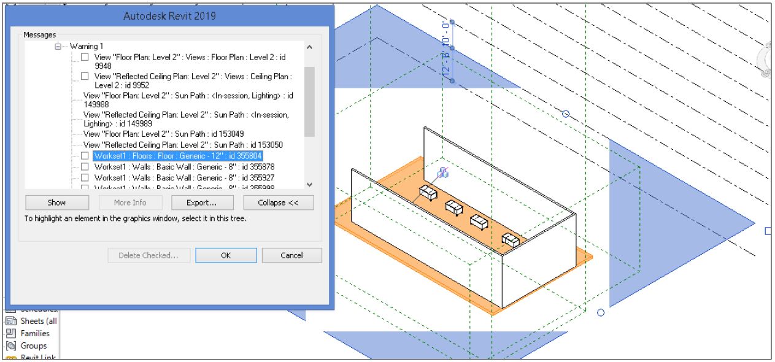Click the 12' - 6" dimension label
Viewport: 775px width, 362px height.
(447, 64)
